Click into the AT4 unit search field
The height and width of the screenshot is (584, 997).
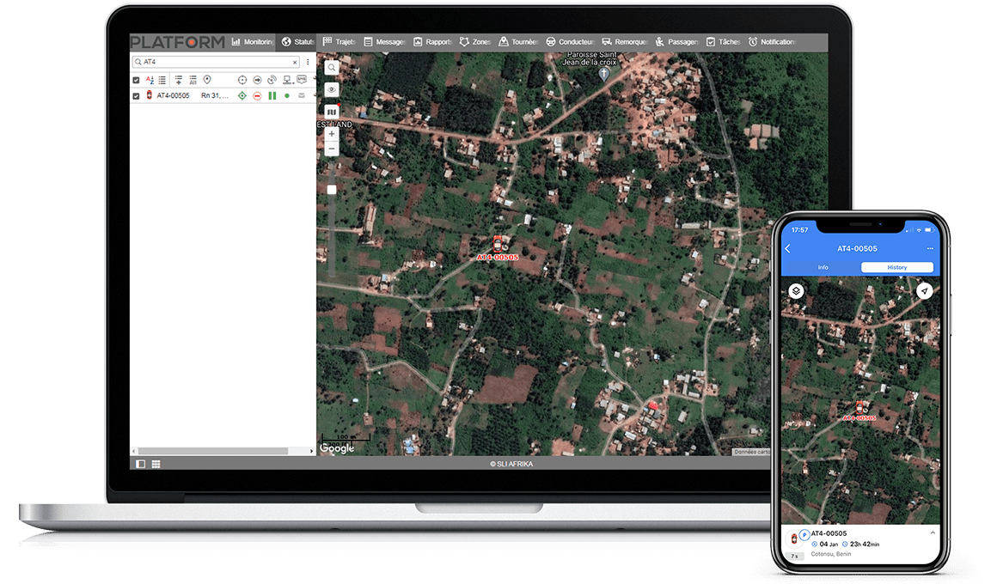tap(217, 62)
